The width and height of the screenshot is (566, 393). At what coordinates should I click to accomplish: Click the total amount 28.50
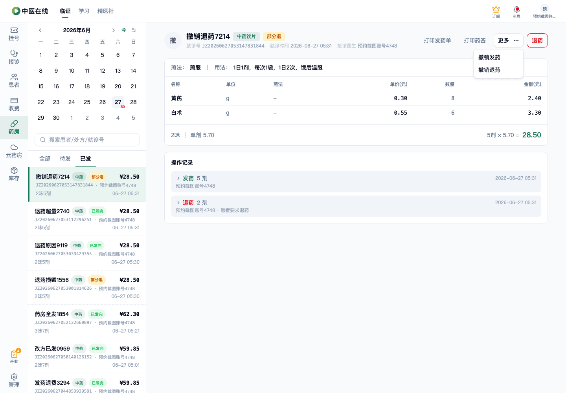pos(532,135)
